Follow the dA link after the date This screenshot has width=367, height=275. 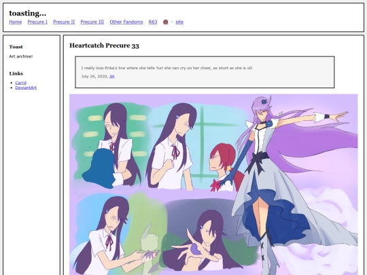click(x=112, y=77)
